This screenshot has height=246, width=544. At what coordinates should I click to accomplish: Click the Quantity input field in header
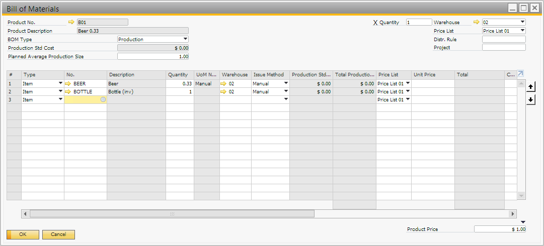click(419, 22)
